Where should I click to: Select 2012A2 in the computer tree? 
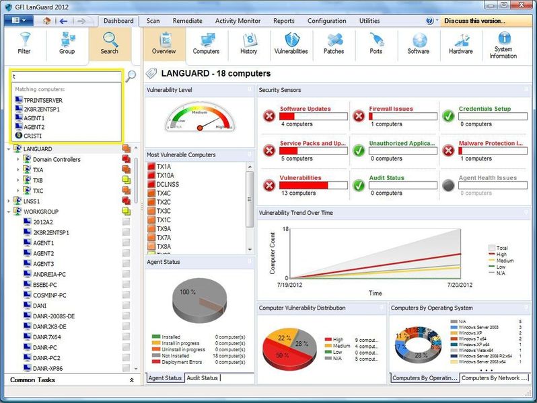(43, 222)
